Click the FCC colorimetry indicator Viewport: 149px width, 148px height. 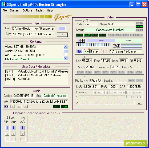pos(118,35)
